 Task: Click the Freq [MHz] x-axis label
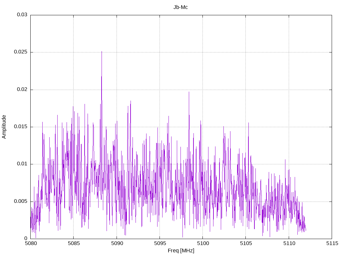click(x=181, y=250)
